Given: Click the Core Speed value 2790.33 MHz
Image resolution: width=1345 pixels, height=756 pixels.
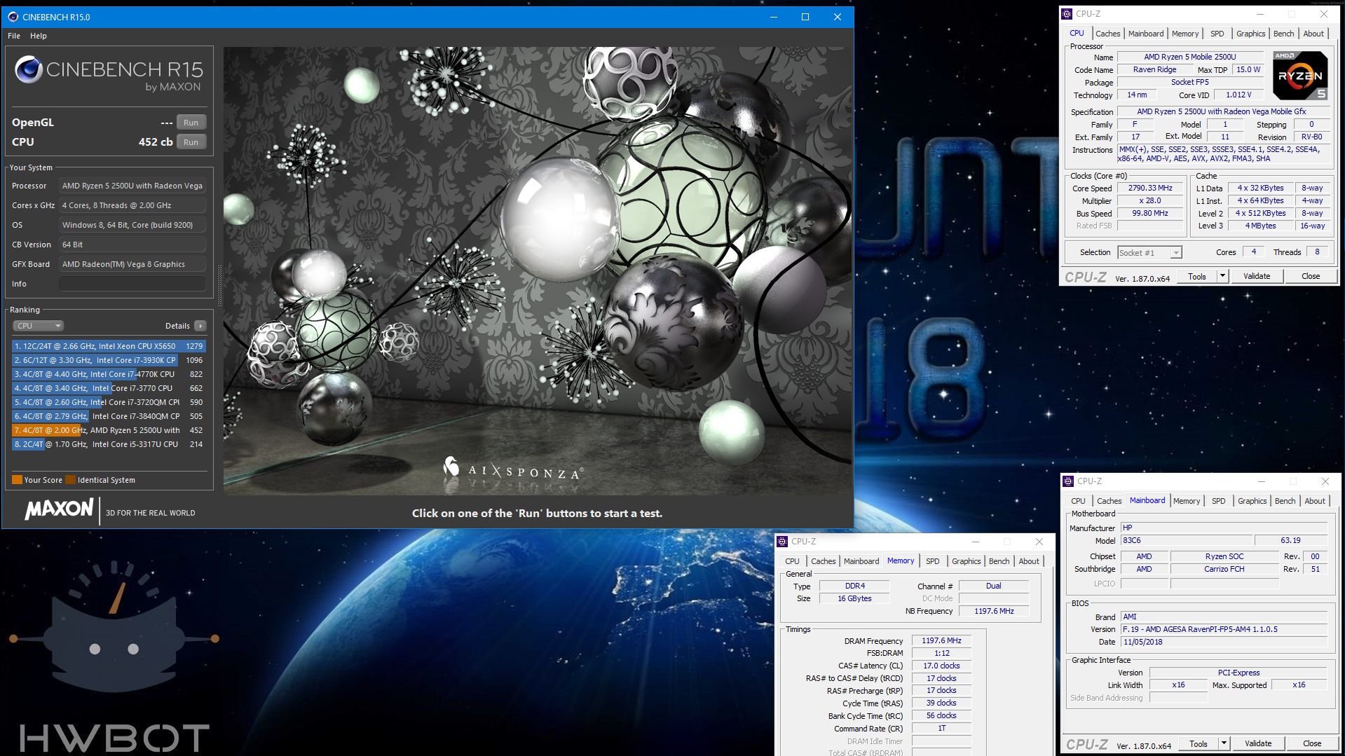Looking at the screenshot, I should click(x=1150, y=188).
